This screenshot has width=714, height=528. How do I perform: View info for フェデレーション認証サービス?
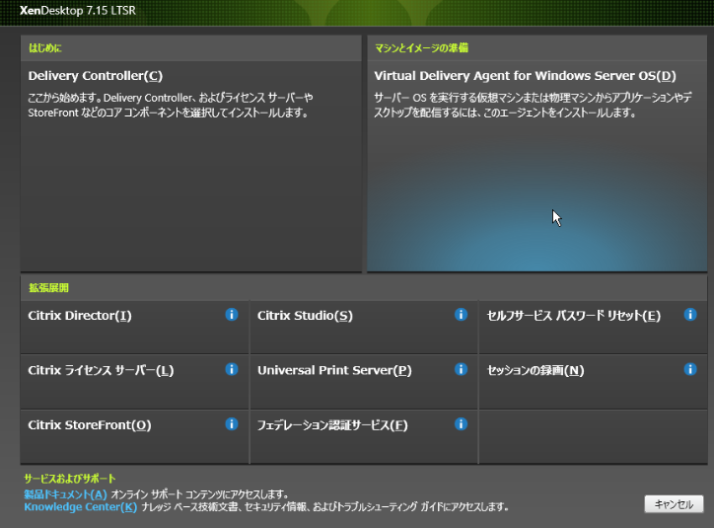click(461, 424)
